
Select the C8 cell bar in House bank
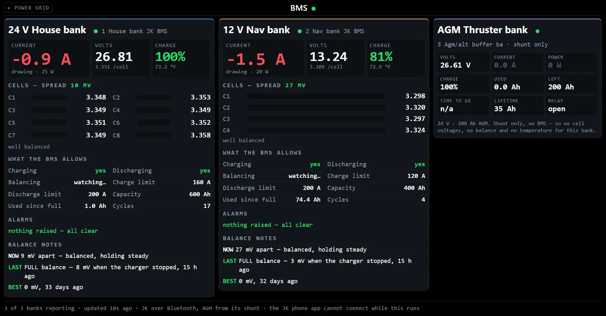click(154, 135)
